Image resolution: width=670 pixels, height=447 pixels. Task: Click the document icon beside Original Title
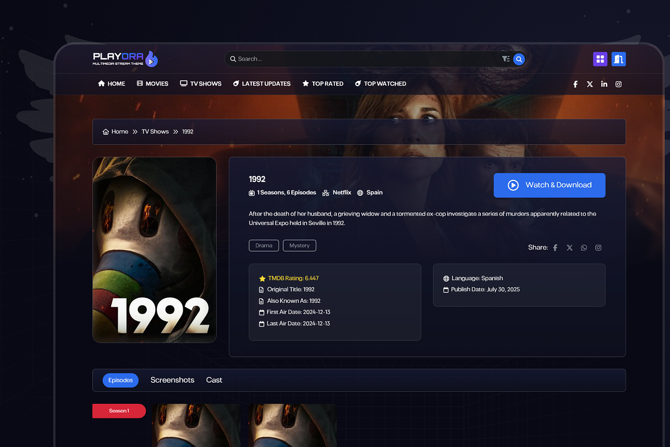pos(262,290)
